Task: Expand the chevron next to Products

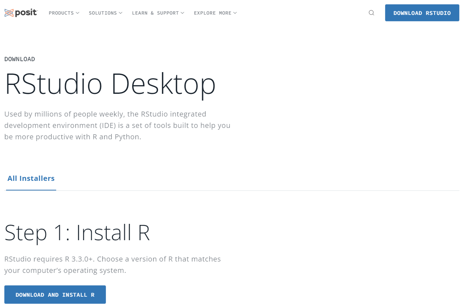Action: pyautogui.click(x=78, y=13)
